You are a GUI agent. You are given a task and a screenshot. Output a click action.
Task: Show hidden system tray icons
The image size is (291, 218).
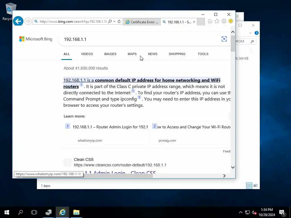240,212
